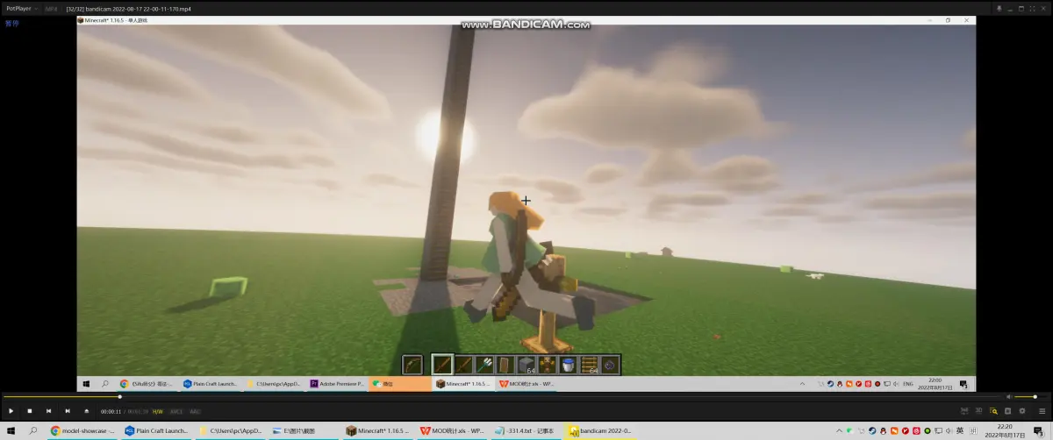Toggle the 3D mode button in PotPlayer
The image size is (1053, 440).
pos(978,410)
